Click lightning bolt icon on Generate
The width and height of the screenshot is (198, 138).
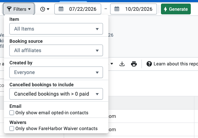click(165, 9)
